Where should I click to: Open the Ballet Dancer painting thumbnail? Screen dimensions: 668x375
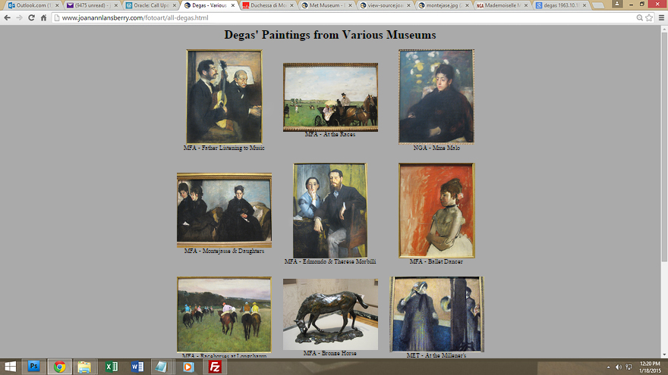436,211
